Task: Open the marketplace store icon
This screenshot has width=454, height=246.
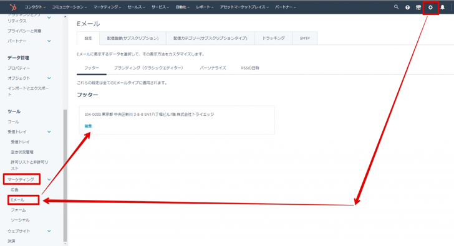Action: [418, 7]
